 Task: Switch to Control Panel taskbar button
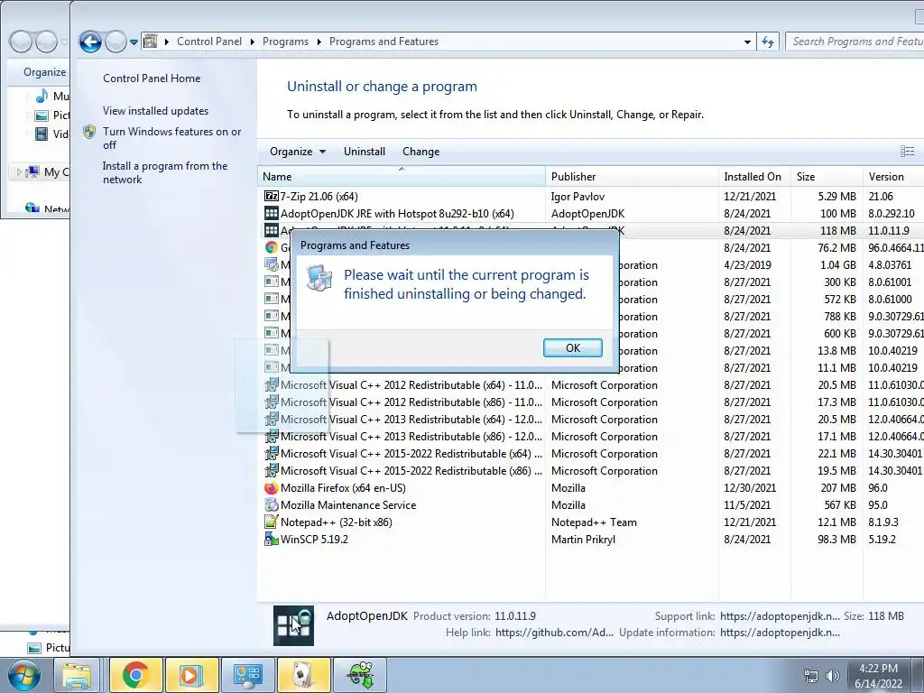247,675
